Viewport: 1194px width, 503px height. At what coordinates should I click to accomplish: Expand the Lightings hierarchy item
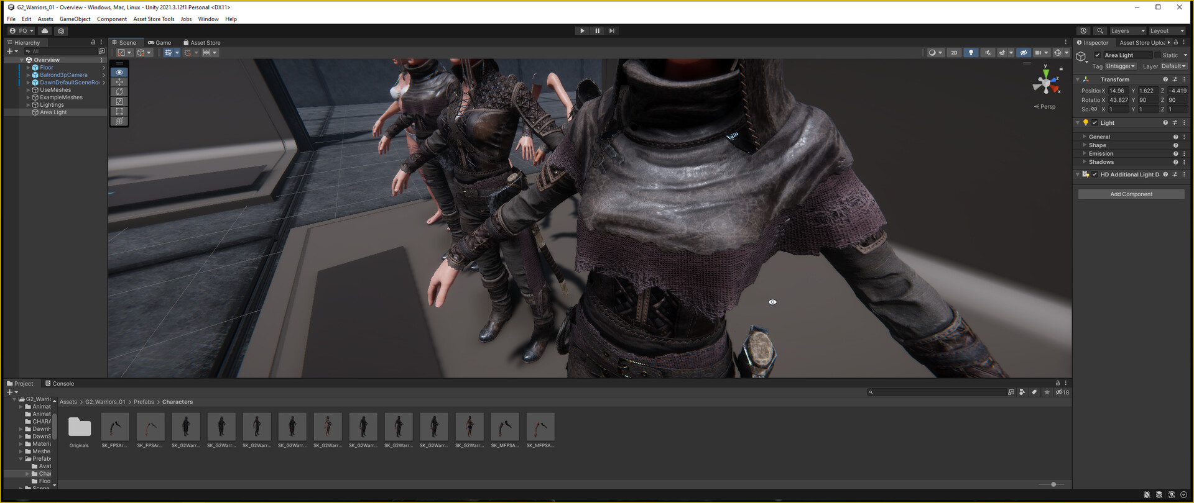click(28, 105)
